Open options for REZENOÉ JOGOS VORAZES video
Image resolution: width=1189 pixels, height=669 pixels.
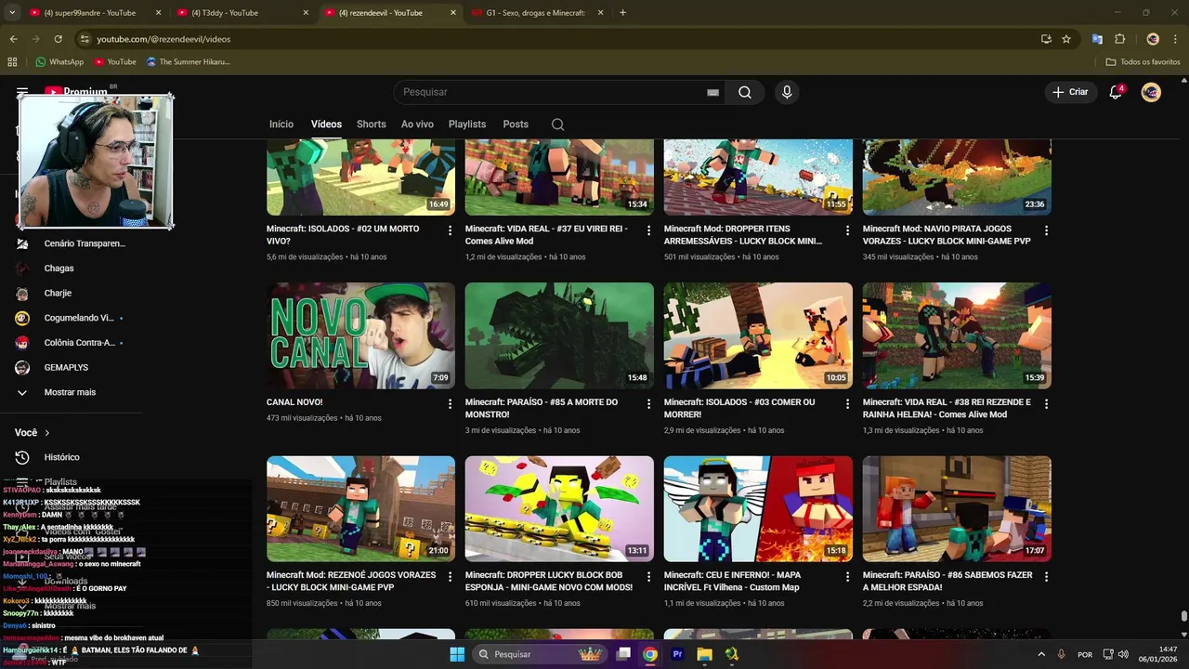(451, 577)
